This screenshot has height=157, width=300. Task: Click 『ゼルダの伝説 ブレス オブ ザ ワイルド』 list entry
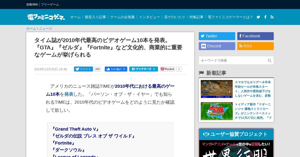[x=93, y=136]
